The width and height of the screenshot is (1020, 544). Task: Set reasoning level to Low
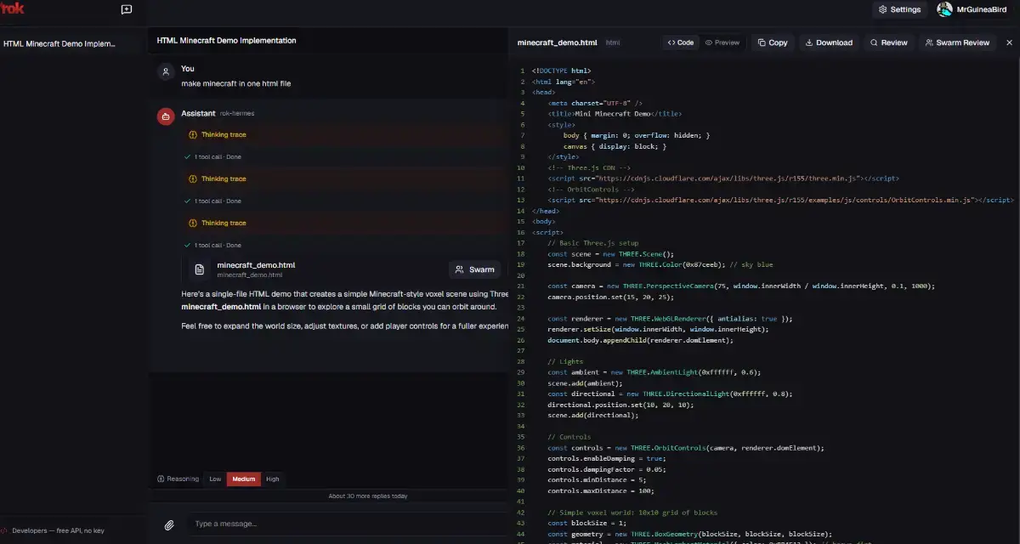215,479
